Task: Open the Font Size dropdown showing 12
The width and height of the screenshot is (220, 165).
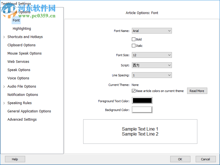Action: 152,55
